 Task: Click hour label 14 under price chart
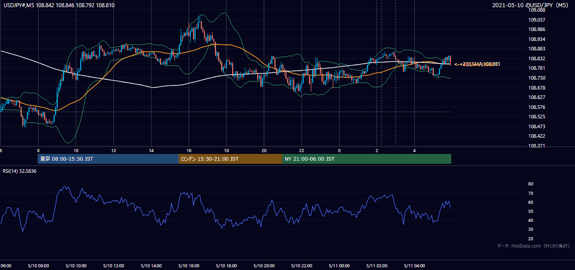151,150
